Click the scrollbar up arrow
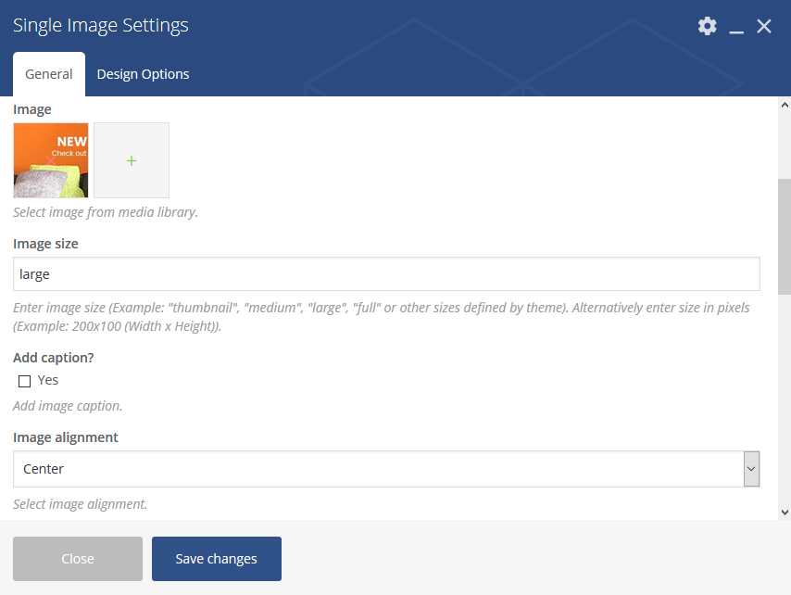Screen dimensions: 791x595 [x=785, y=105]
